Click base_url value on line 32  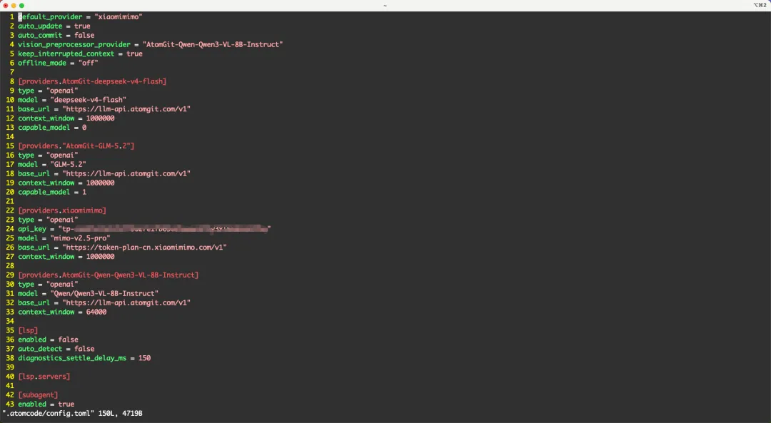pos(126,302)
